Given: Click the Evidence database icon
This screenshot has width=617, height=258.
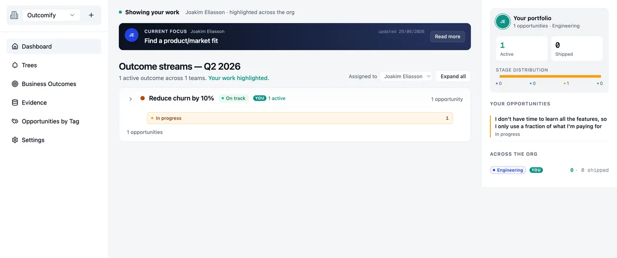Looking at the screenshot, I should click(x=15, y=103).
